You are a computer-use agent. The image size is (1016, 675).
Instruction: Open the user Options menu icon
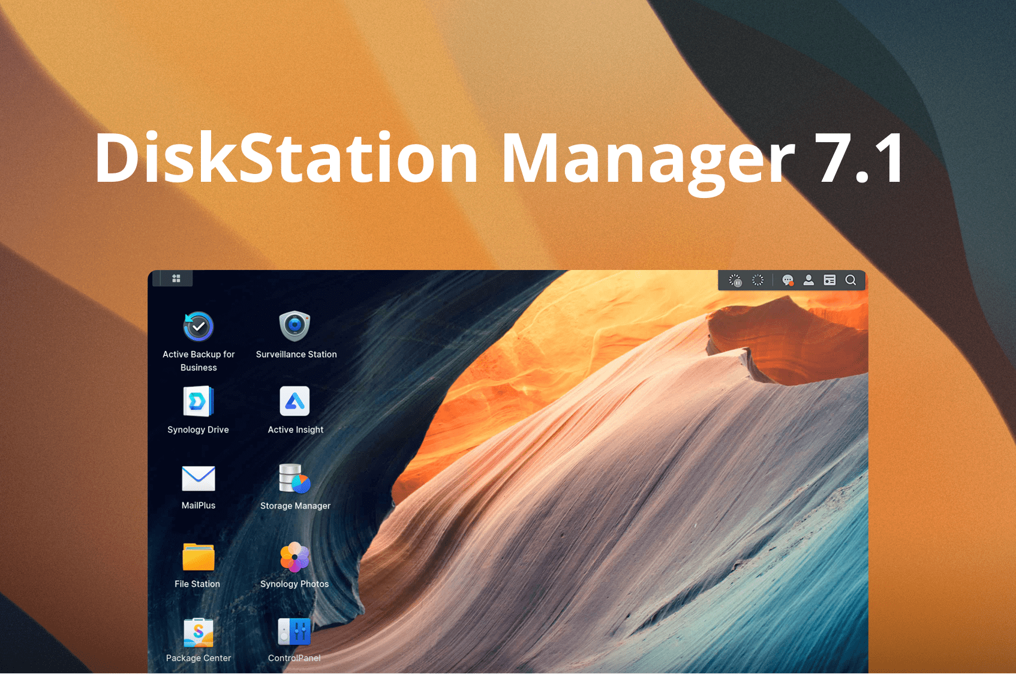[x=808, y=280]
